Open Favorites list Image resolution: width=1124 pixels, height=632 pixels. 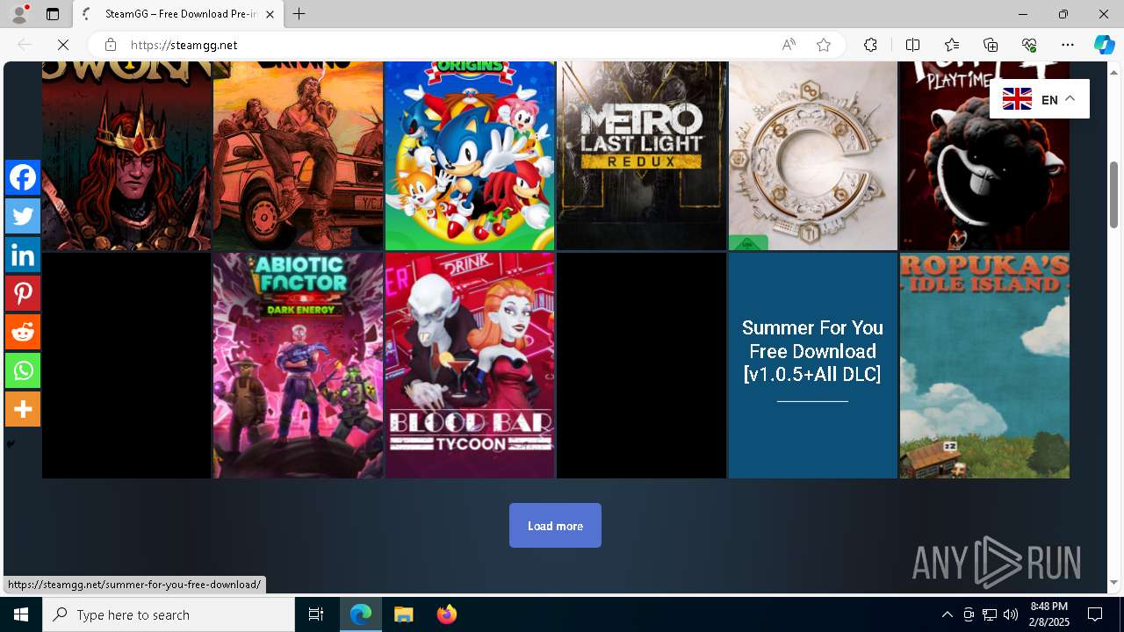pyautogui.click(x=952, y=45)
